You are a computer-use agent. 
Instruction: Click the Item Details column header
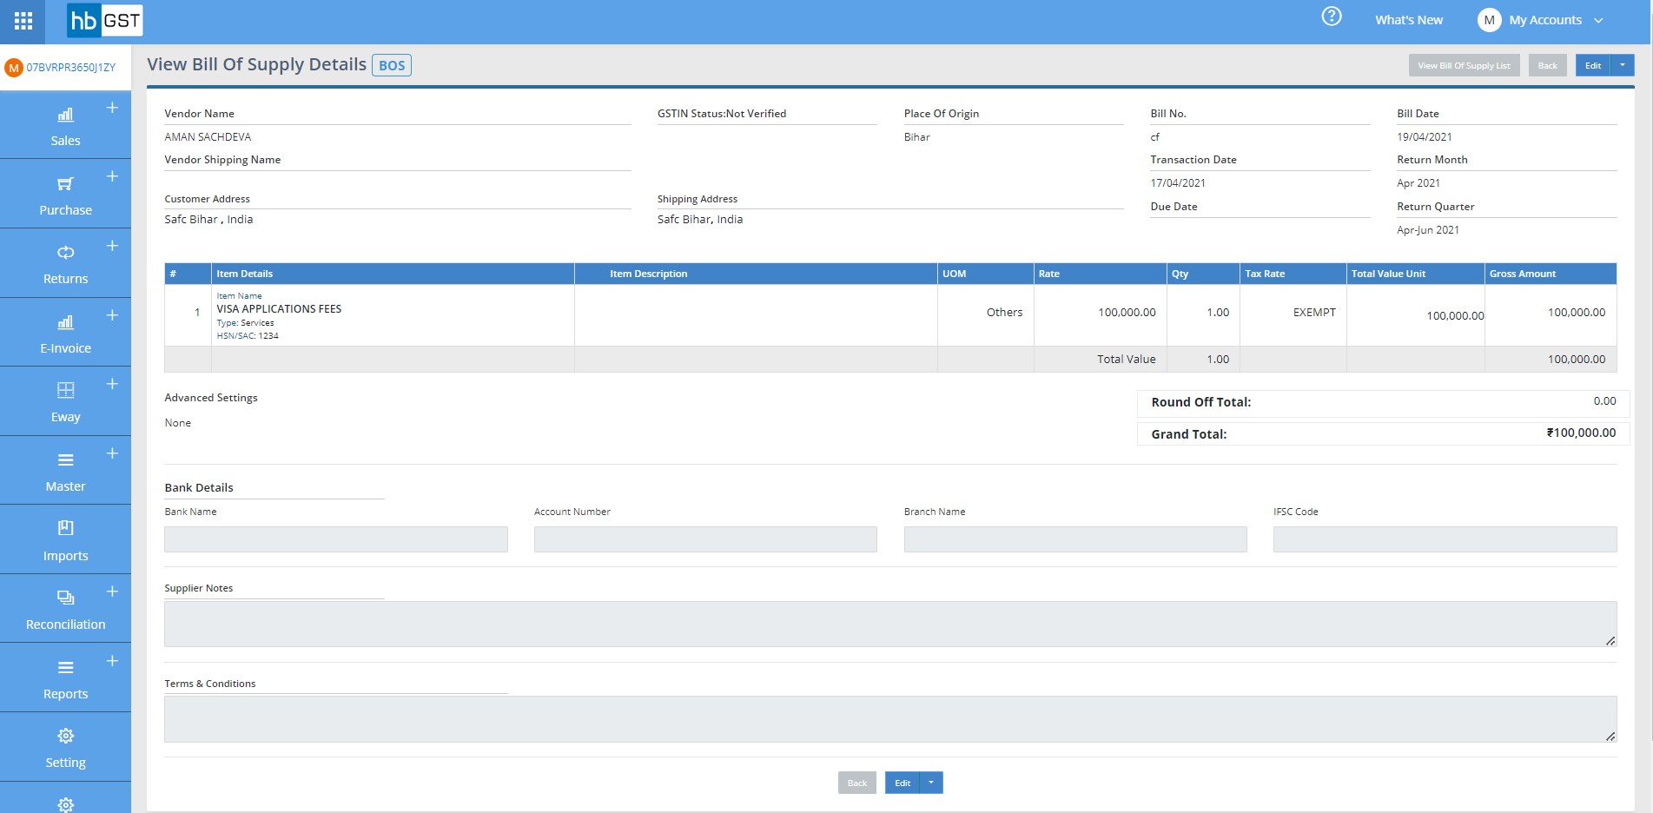click(x=393, y=274)
